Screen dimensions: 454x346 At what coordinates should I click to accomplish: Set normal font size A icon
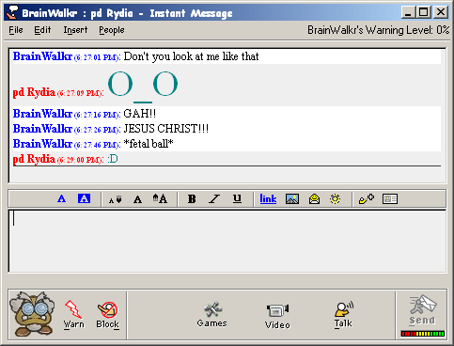(x=137, y=199)
